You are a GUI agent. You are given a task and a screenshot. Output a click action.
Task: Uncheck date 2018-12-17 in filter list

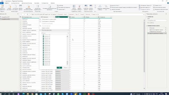(43, 40)
